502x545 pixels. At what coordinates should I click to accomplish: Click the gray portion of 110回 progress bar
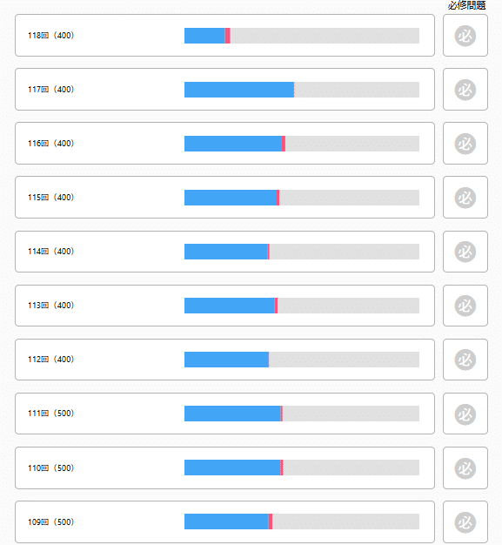(351, 468)
